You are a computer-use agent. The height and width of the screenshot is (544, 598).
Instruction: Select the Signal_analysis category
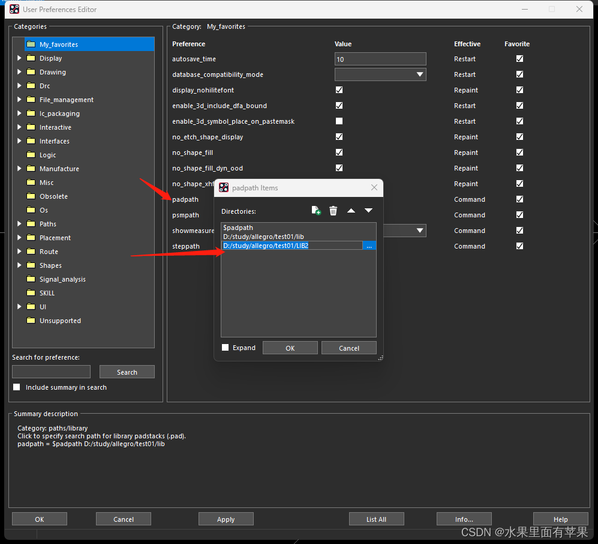click(x=62, y=279)
